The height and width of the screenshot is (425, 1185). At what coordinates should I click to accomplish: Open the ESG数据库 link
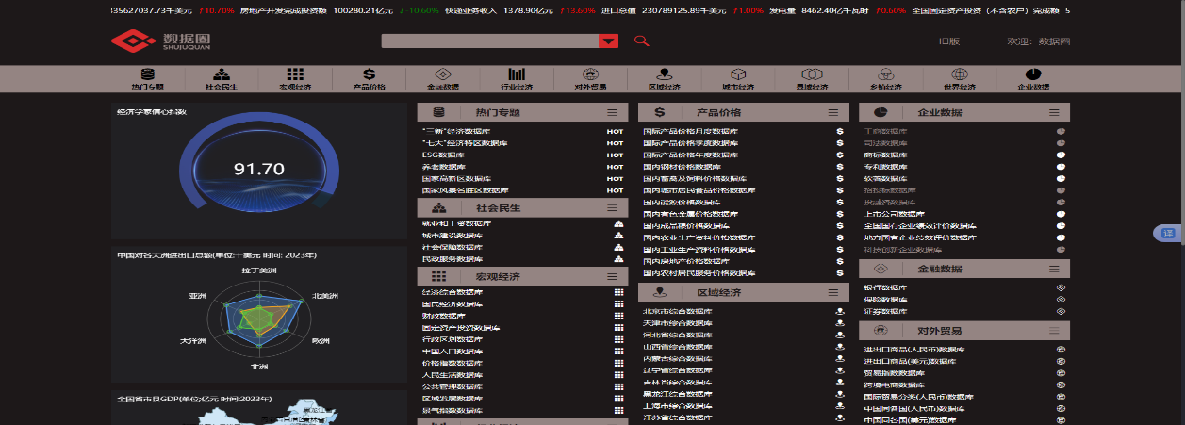443,155
